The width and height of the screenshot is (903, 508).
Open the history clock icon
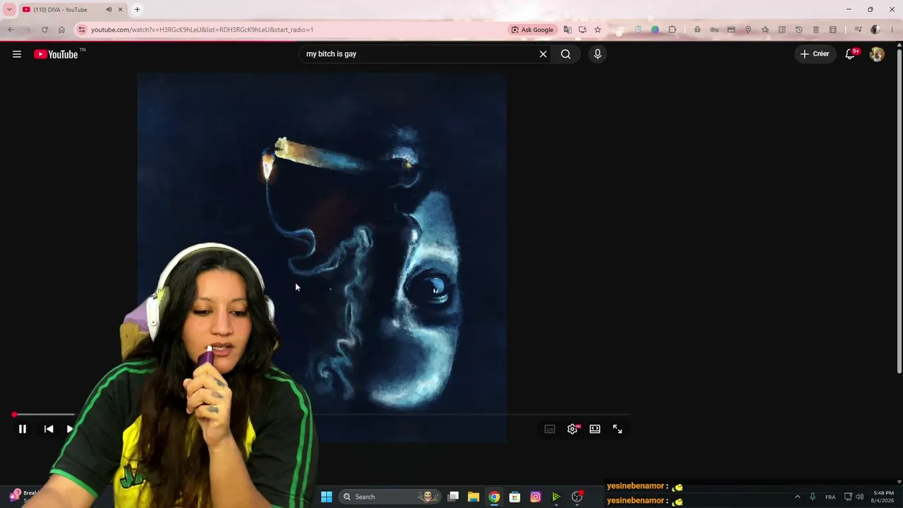tap(799, 30)
